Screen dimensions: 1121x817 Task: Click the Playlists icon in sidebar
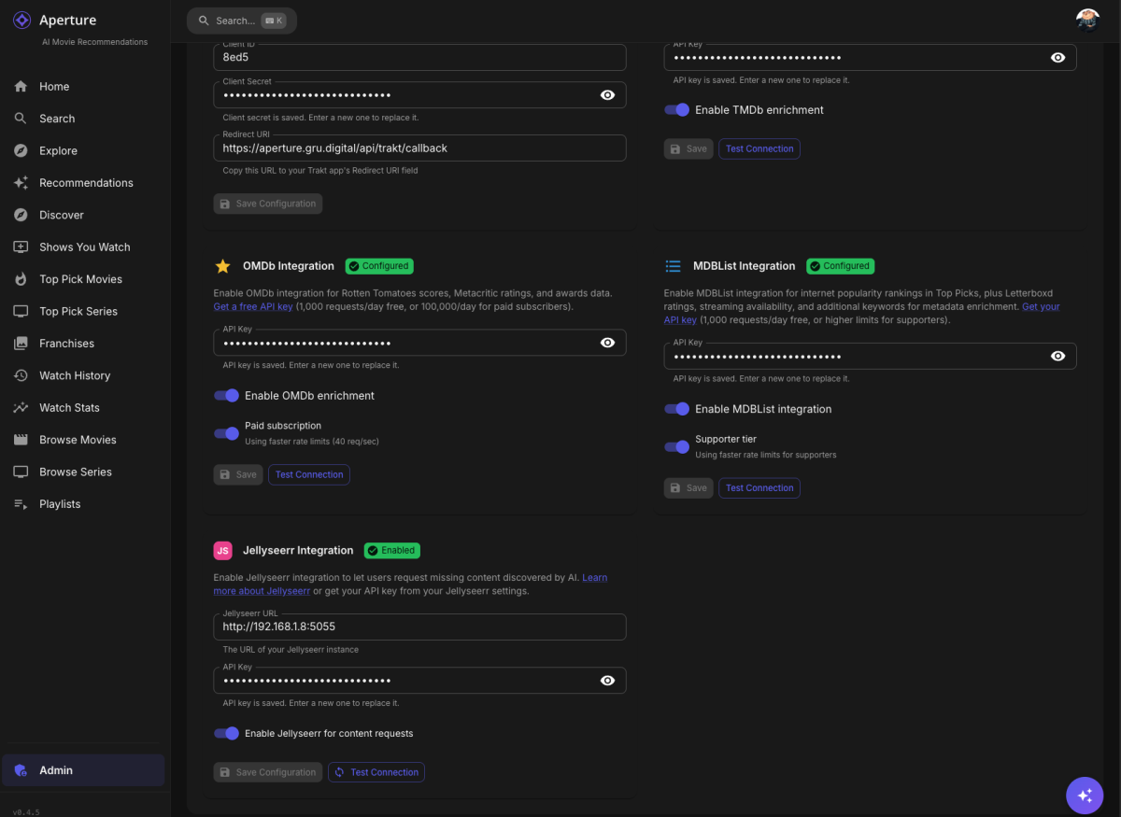point(21,504)
